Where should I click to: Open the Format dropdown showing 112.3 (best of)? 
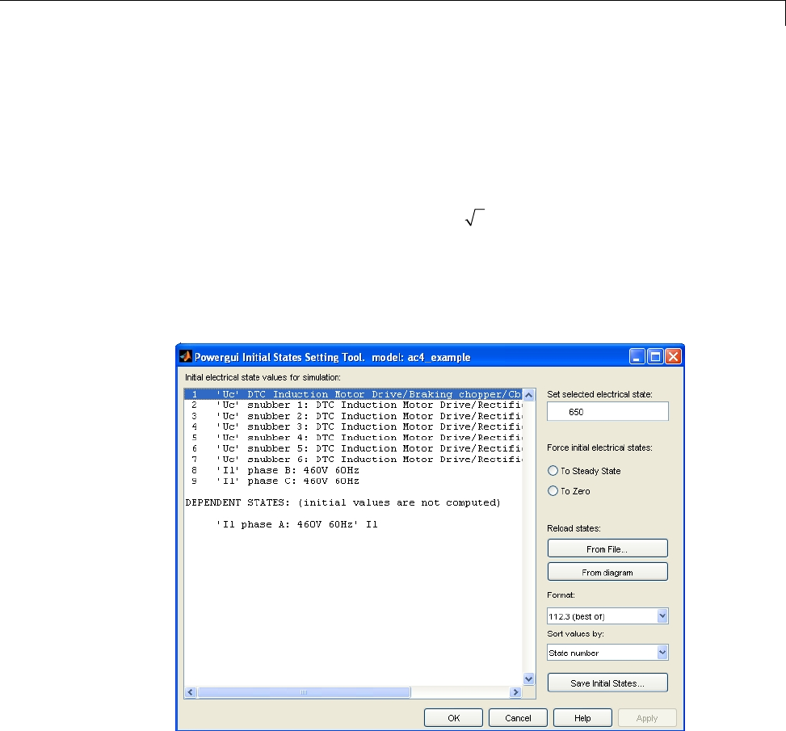tap(607, 616)
